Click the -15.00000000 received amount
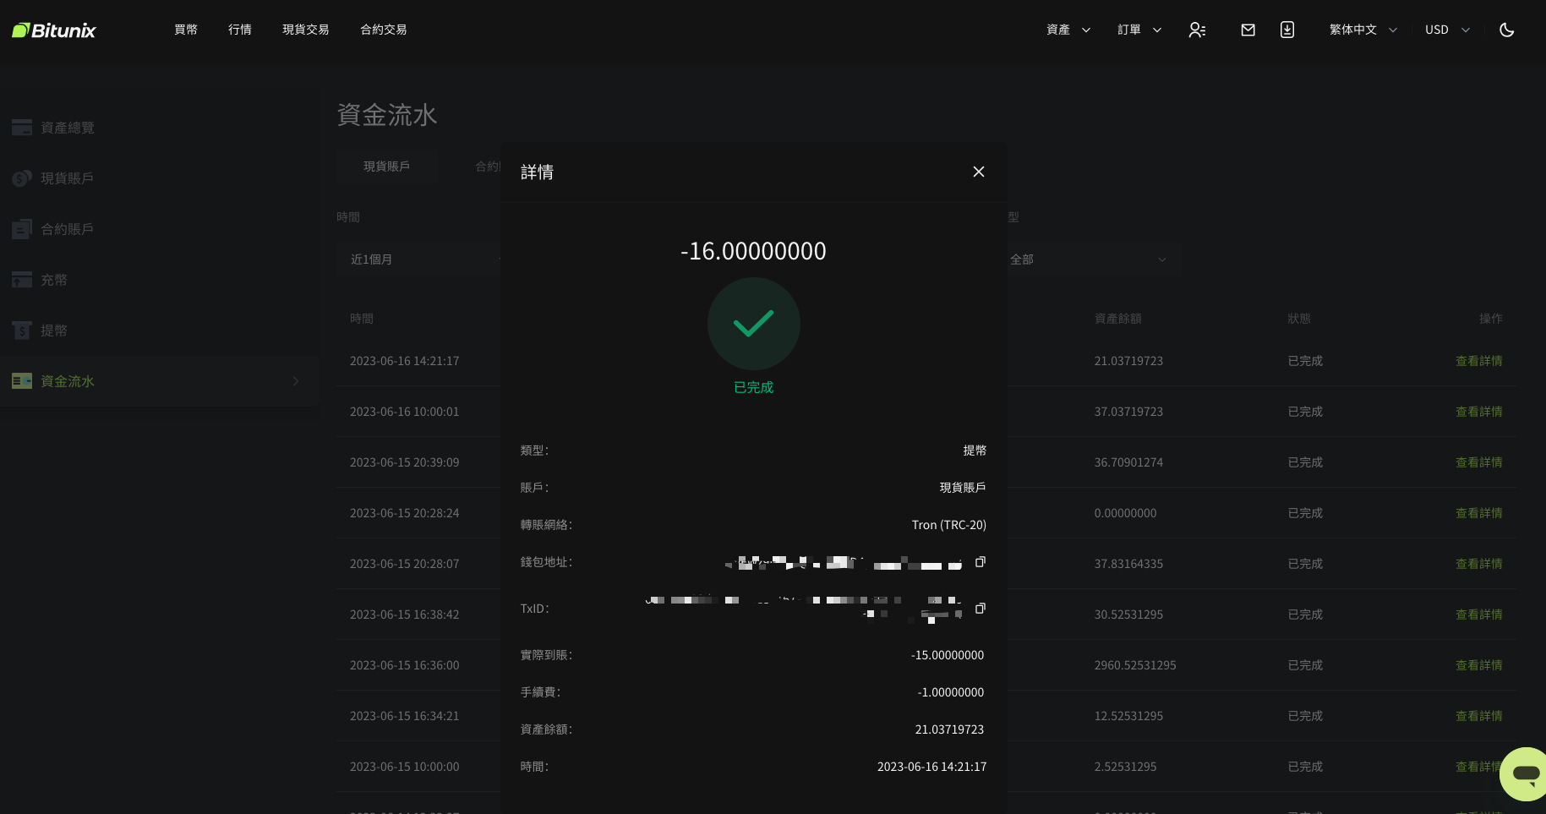 pyautogui.click(x=948, y=655)
